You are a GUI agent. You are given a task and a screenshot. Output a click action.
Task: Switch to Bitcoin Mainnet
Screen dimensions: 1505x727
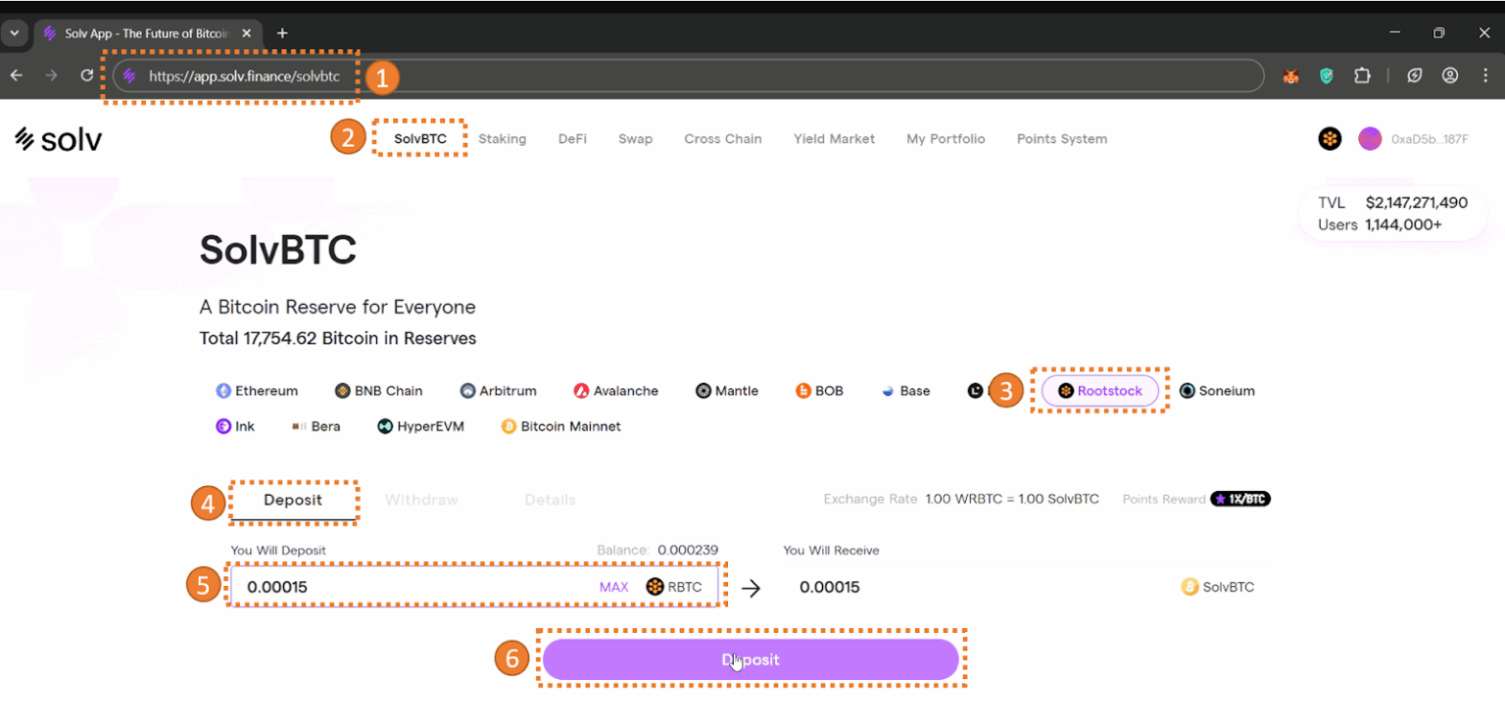point(560,426)
